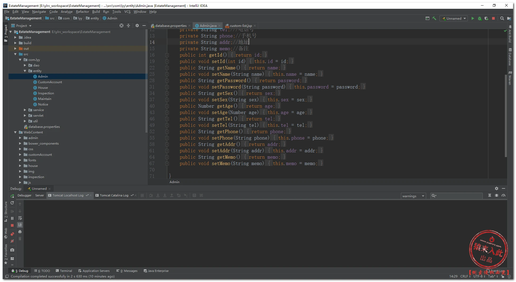Open the Refactor menu

82,11
